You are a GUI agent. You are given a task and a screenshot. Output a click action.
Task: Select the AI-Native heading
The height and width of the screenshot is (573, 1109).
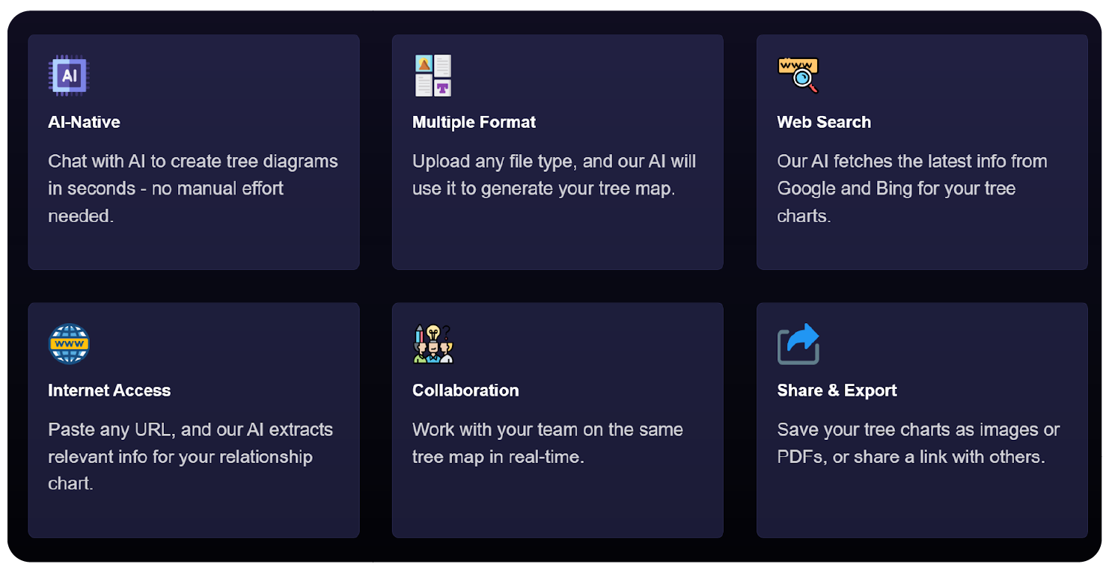pos(84,122)
